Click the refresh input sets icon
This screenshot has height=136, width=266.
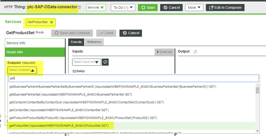point(105,62)
